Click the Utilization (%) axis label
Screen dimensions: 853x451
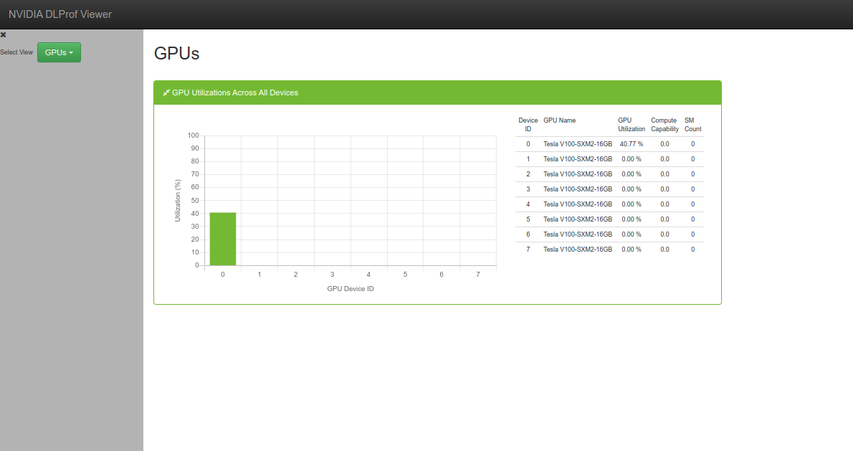click(178, 200)
